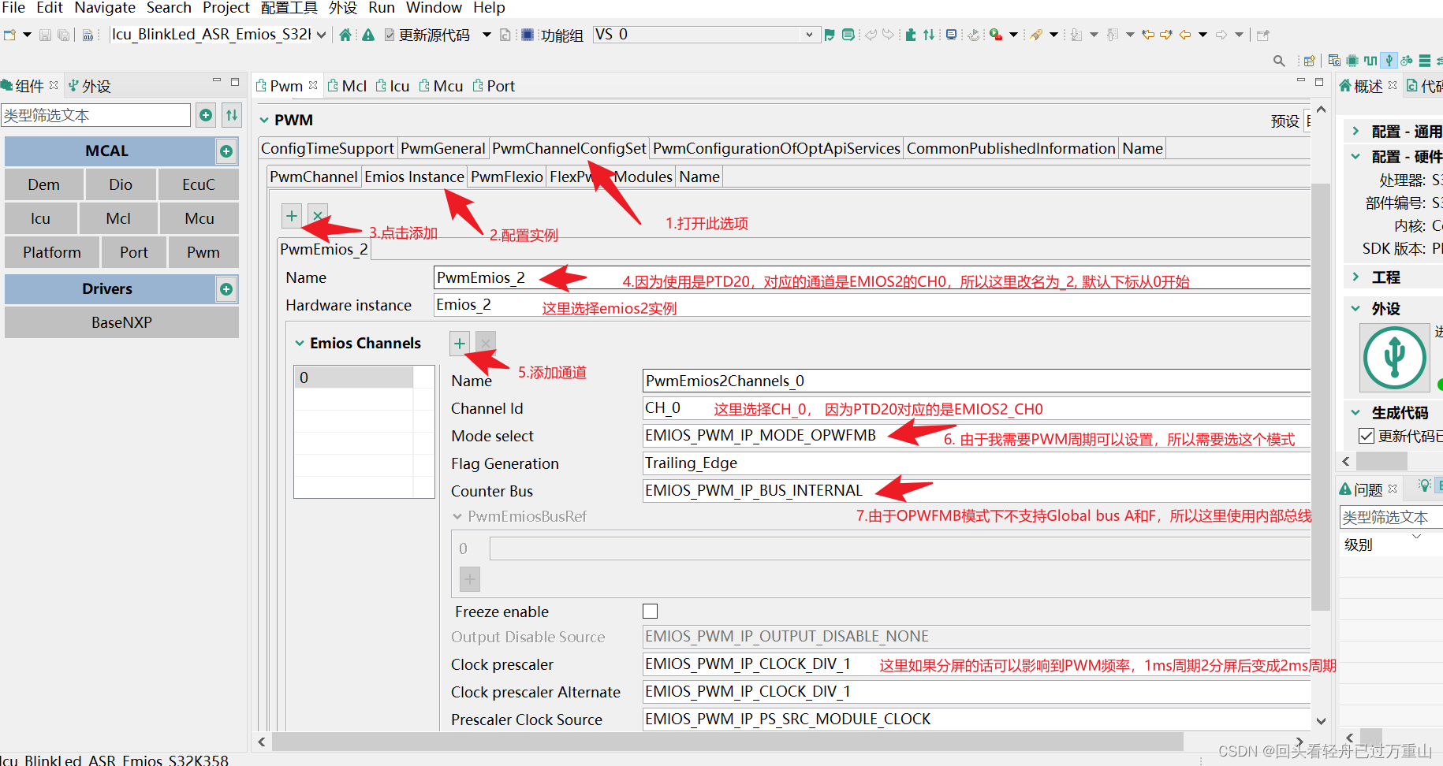
Task: Collapse the Emios Channels section
Action: pos(300,343)
